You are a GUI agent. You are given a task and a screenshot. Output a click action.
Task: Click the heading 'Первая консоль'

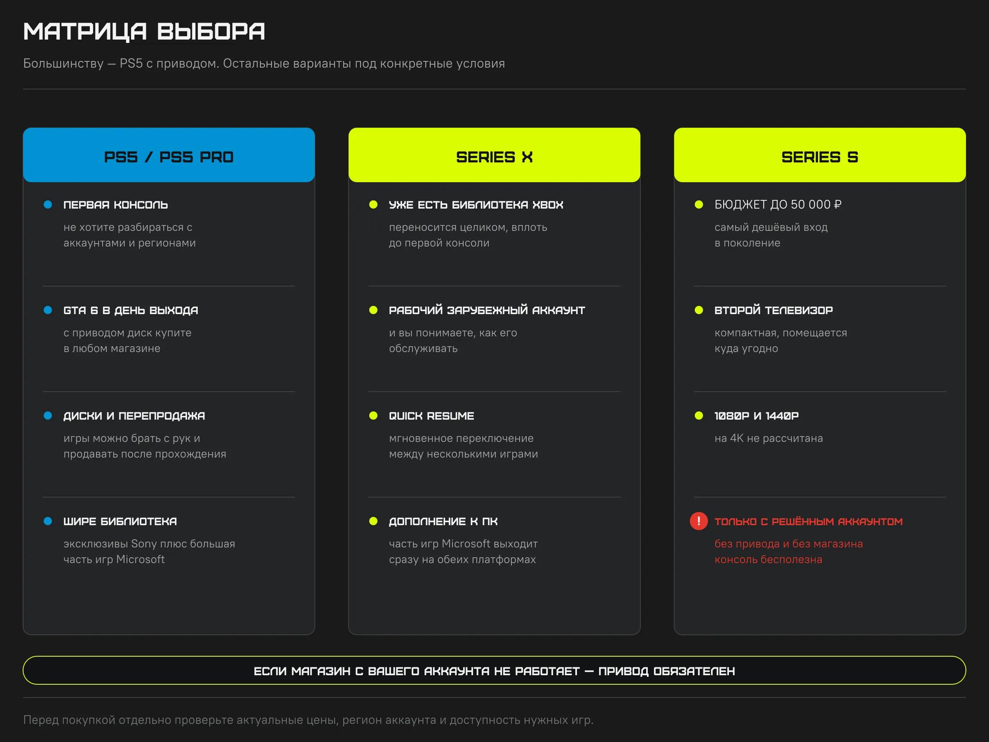[115, 205]
